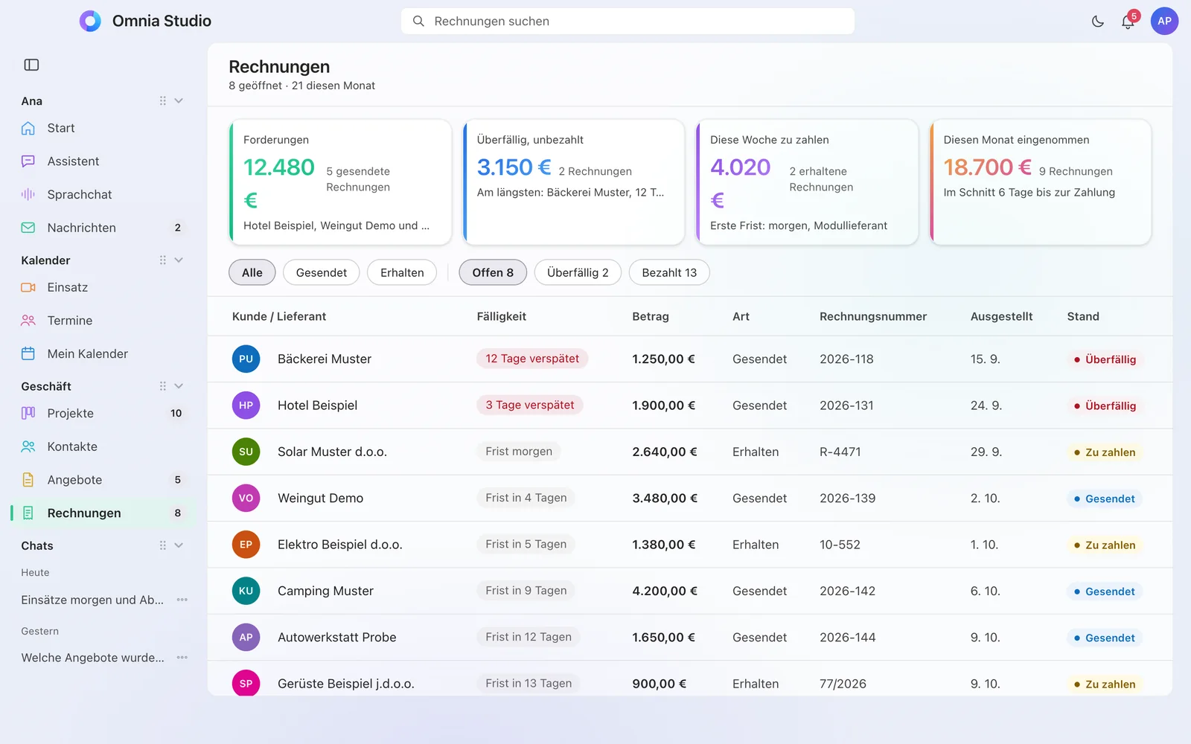Open the Forderungen summary card
Screen dimensions: 1191x744
[340, 182]
